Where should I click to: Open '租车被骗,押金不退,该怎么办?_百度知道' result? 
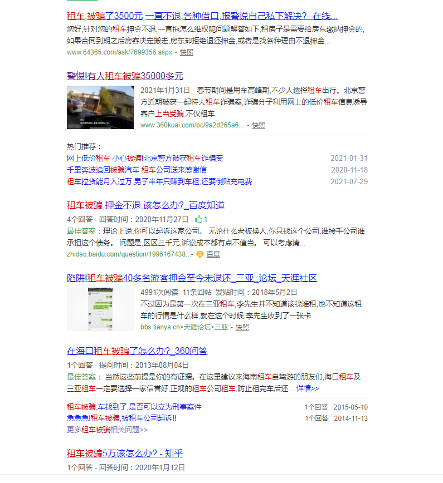145,205
